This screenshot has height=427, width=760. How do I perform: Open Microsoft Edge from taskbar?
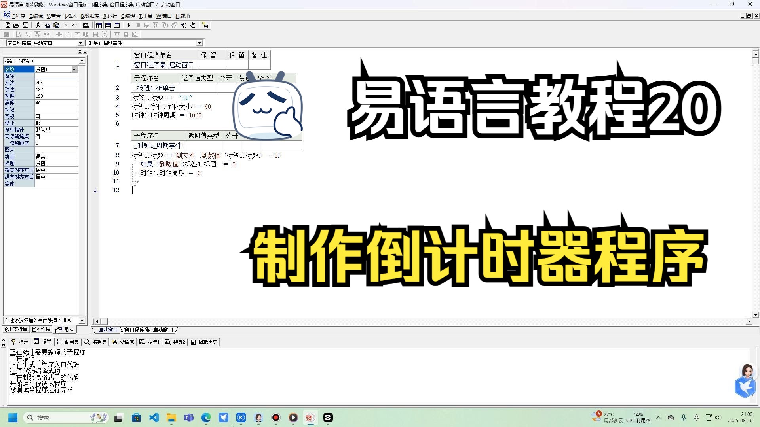pos(206,418)
